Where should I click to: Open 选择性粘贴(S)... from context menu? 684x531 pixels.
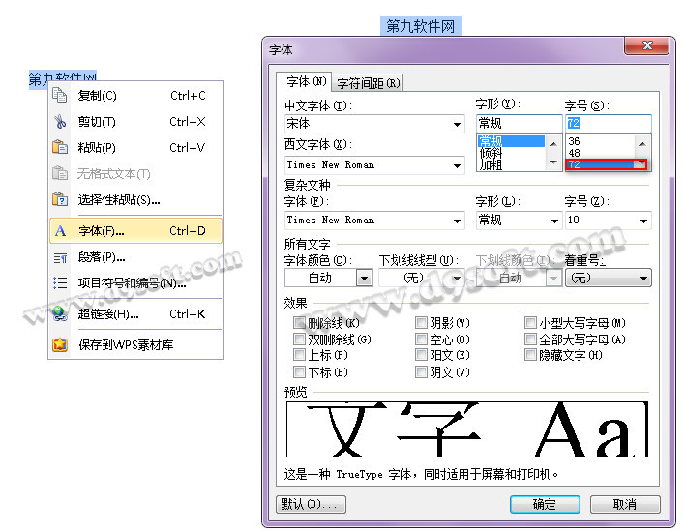pyautogui.click(x=135, y=199)
